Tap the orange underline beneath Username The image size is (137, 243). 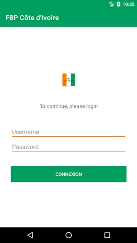(x=69, y=137)
